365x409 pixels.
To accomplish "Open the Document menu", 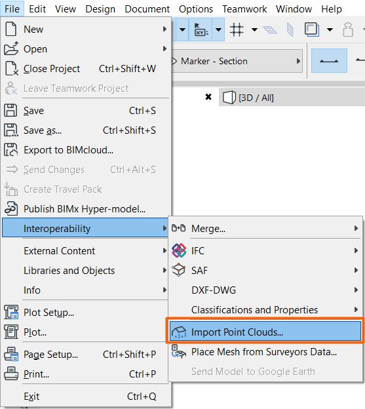I will pyautogui.click(x=147, y=9).
